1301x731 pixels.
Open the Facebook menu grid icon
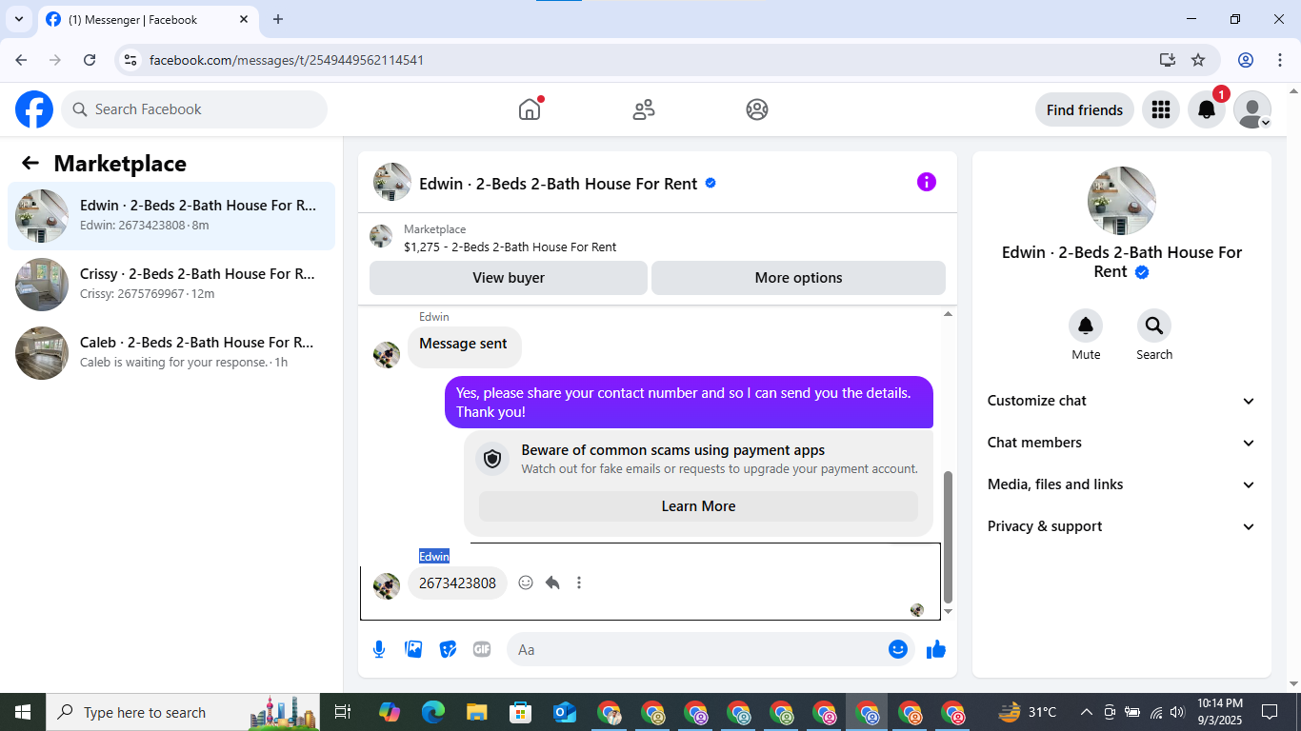(x=1160, y=109)
